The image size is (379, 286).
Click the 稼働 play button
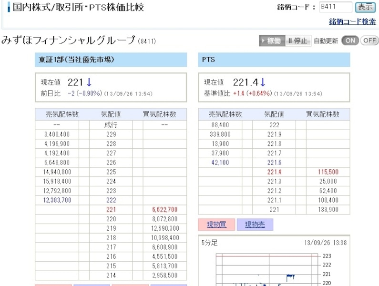click(272, 41)
